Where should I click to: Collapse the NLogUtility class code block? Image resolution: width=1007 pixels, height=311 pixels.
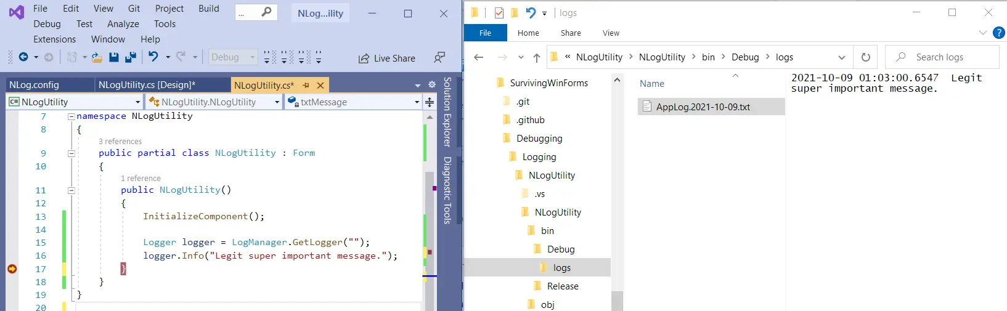[71, 153]
